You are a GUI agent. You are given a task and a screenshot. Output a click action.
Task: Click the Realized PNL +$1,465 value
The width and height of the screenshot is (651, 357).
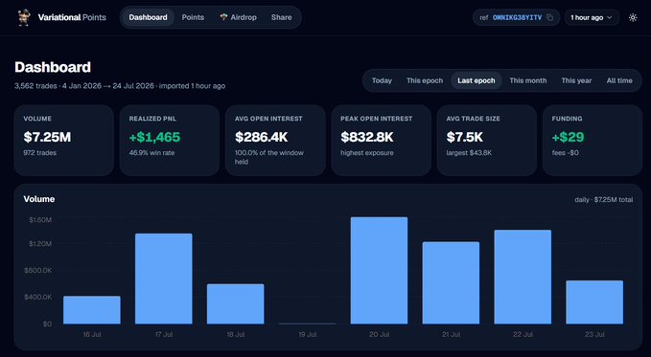point(154,137)
